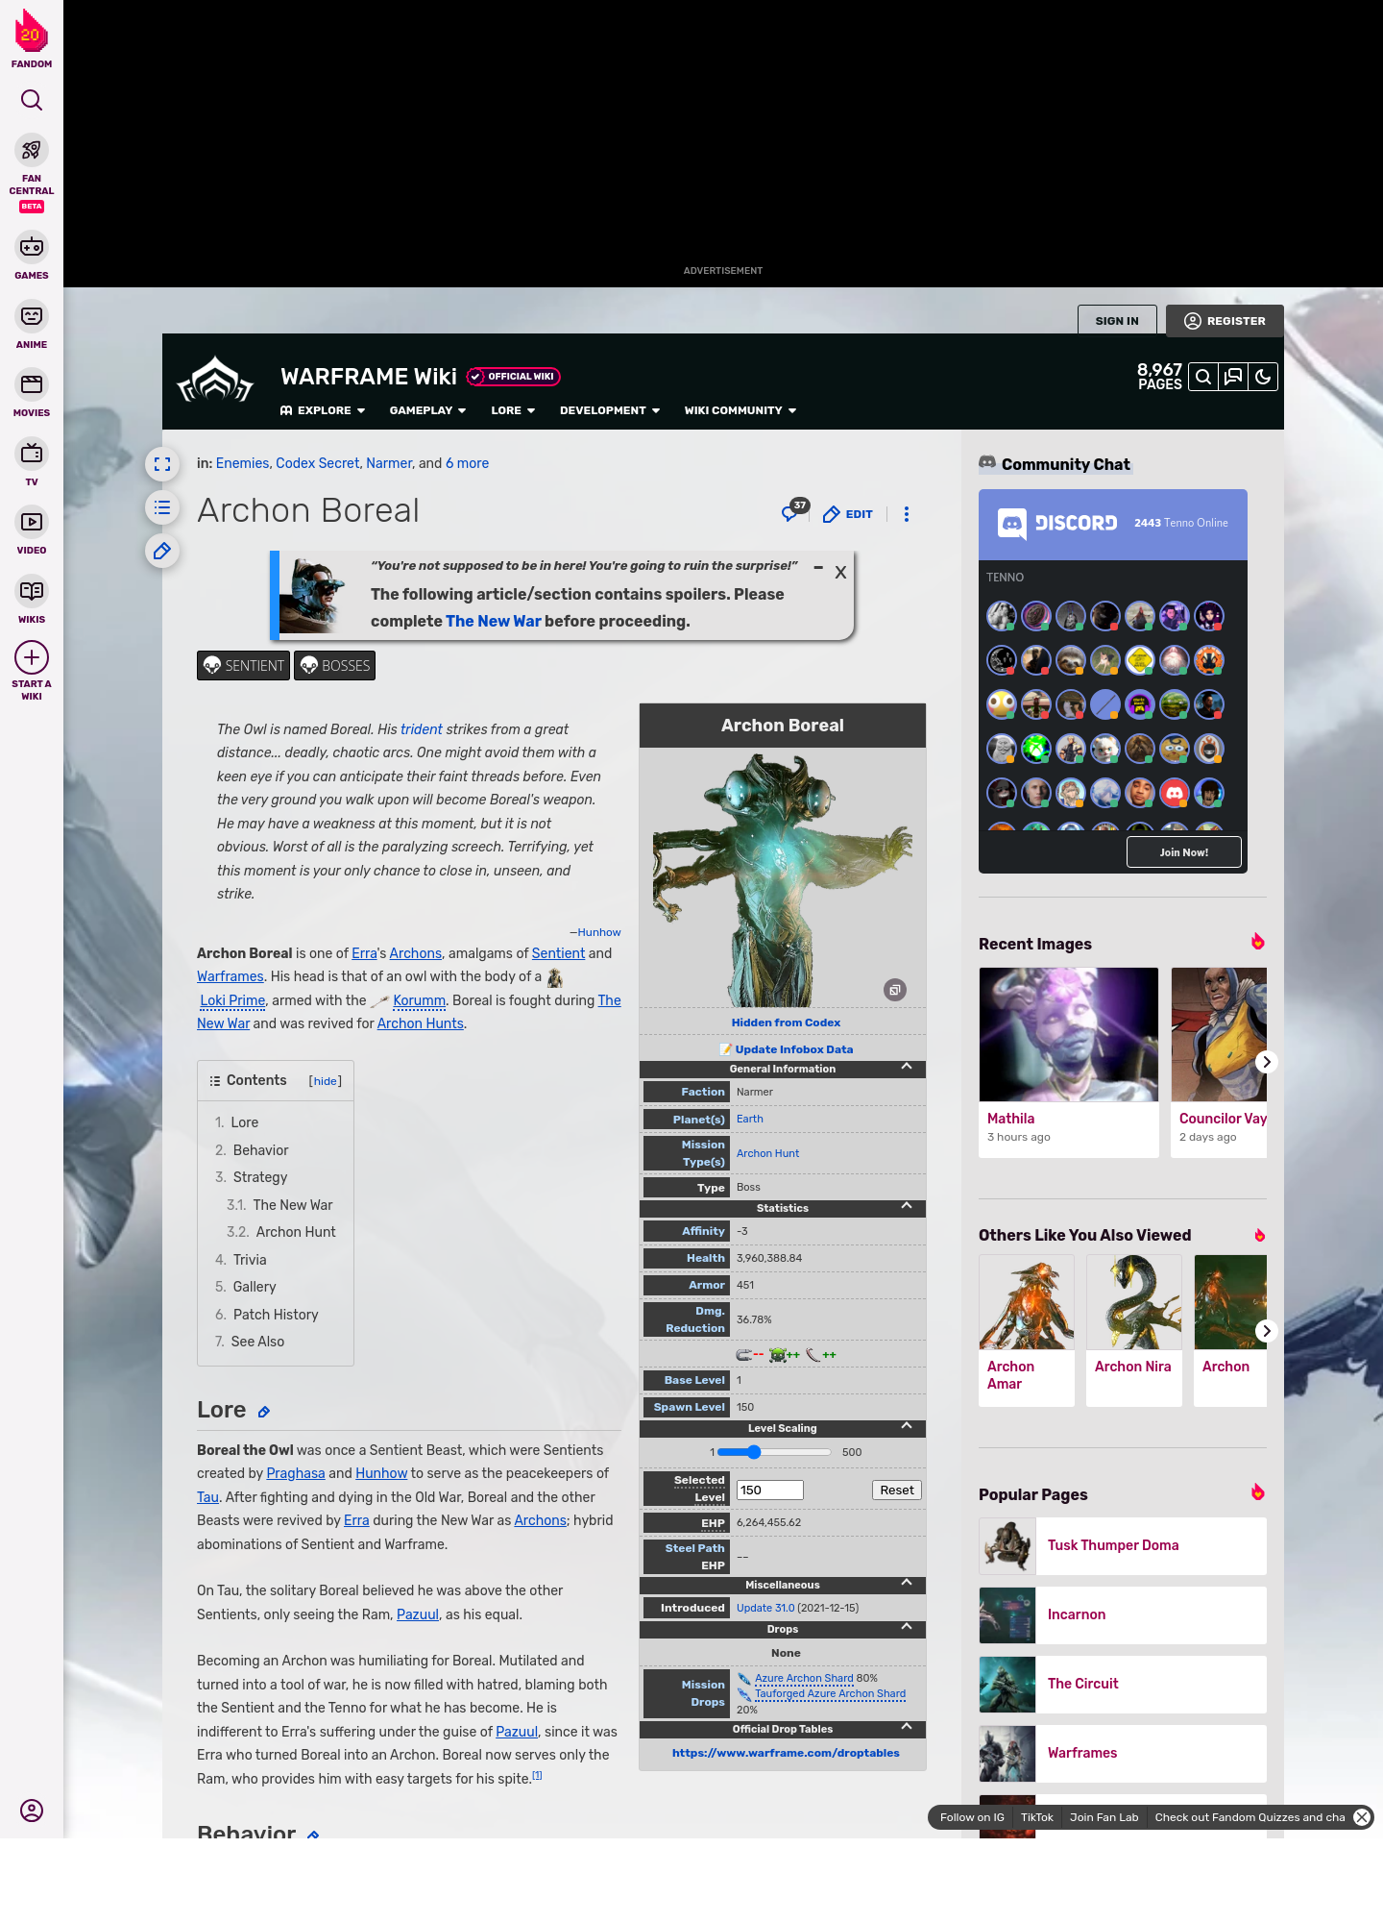
Task: Hide the Contents table
Action: pos(326,1081)
